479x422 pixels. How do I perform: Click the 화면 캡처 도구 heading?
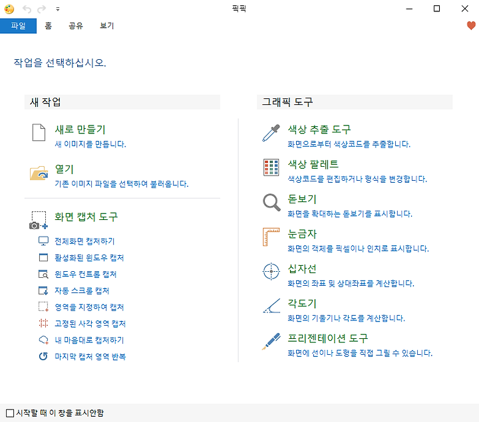point(86,217)
